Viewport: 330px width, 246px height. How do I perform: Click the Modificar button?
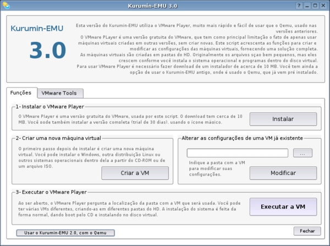click(283, 173)
